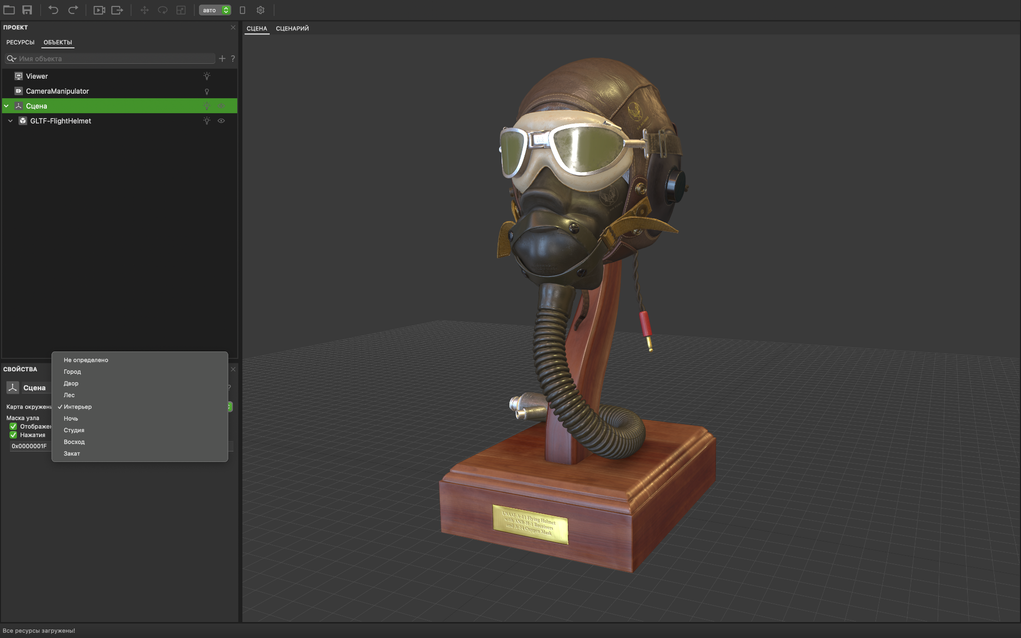Click the undo arrow
This screenshot has width=1021, height=638.
(53, 10)
